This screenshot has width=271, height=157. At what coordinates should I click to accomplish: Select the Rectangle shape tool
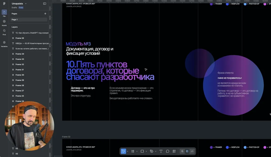pos(142,151)
